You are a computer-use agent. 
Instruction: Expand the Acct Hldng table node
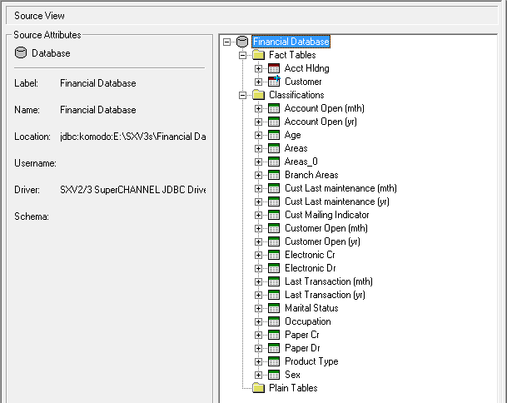(x=259, y=68)
